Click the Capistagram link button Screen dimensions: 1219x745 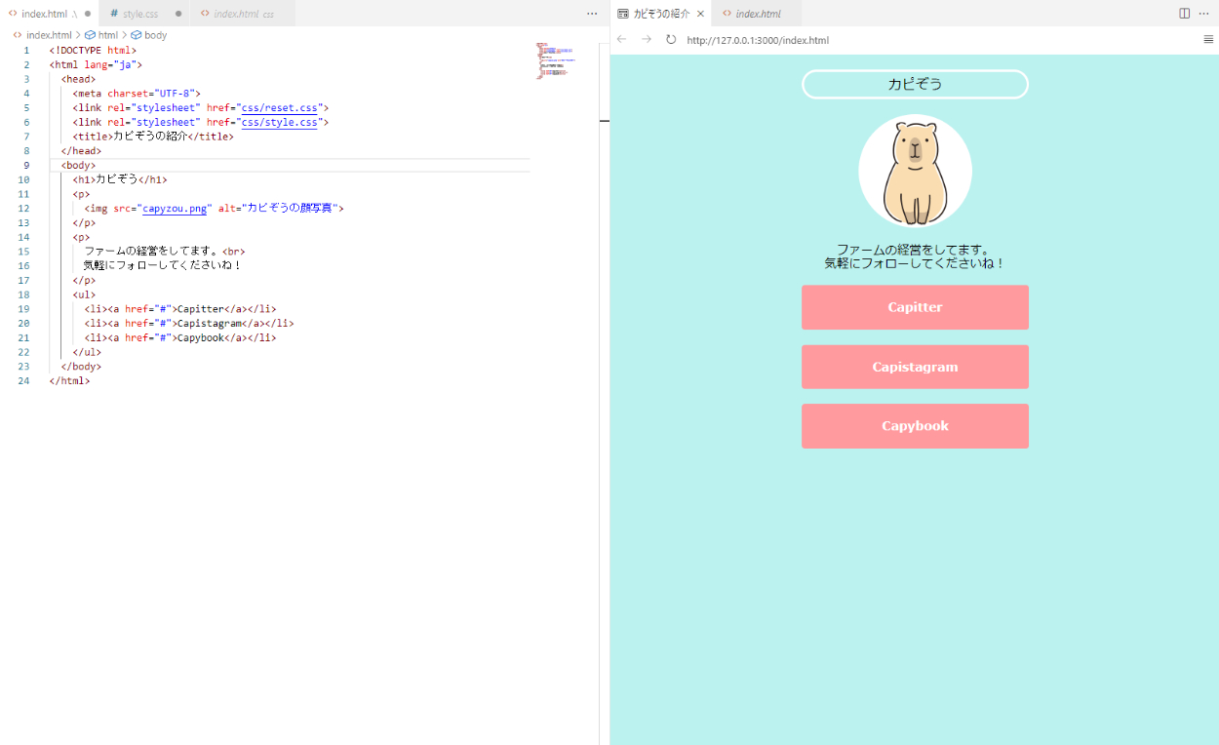915,367
